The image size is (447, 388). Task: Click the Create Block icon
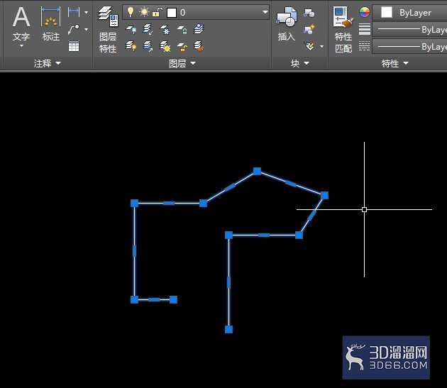[309, 13]
